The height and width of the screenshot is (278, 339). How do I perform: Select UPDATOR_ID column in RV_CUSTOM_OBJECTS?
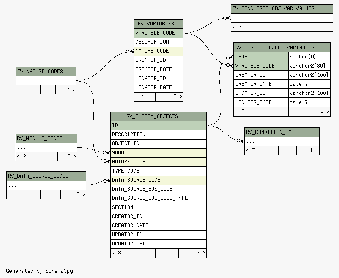pyautogui.click(x=158, y=235)
